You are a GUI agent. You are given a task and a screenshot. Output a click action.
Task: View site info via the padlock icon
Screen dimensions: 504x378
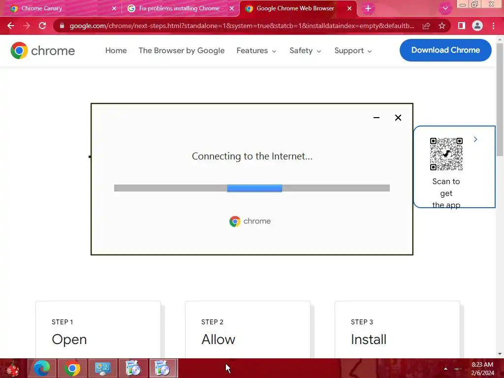click(x=62, y=26)
